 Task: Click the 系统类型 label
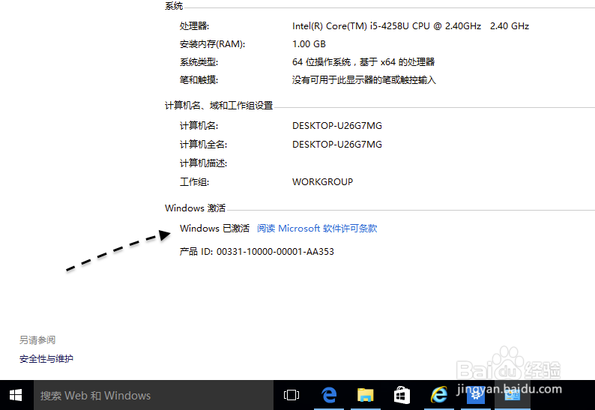coord(199,62)
